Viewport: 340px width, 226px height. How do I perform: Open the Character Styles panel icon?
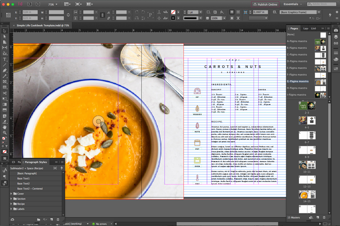click(x=5, y=170)
